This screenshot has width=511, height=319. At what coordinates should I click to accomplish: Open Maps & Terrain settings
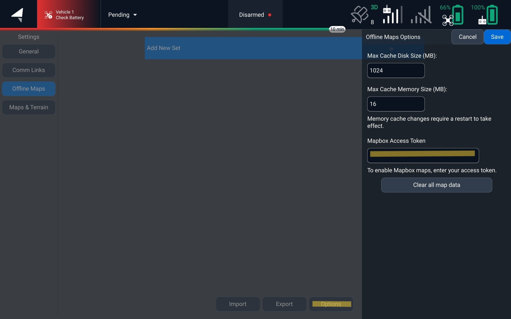pyautogui.click(x=29, y=107)
